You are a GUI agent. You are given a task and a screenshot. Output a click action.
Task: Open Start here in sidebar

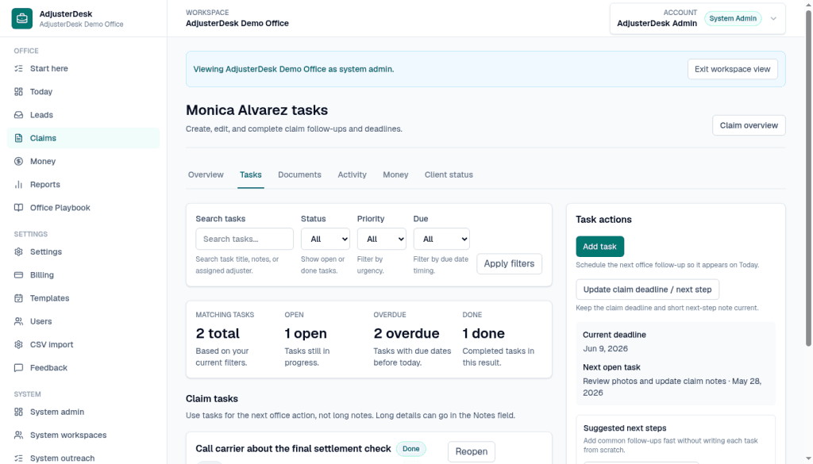tap(83, 68)
